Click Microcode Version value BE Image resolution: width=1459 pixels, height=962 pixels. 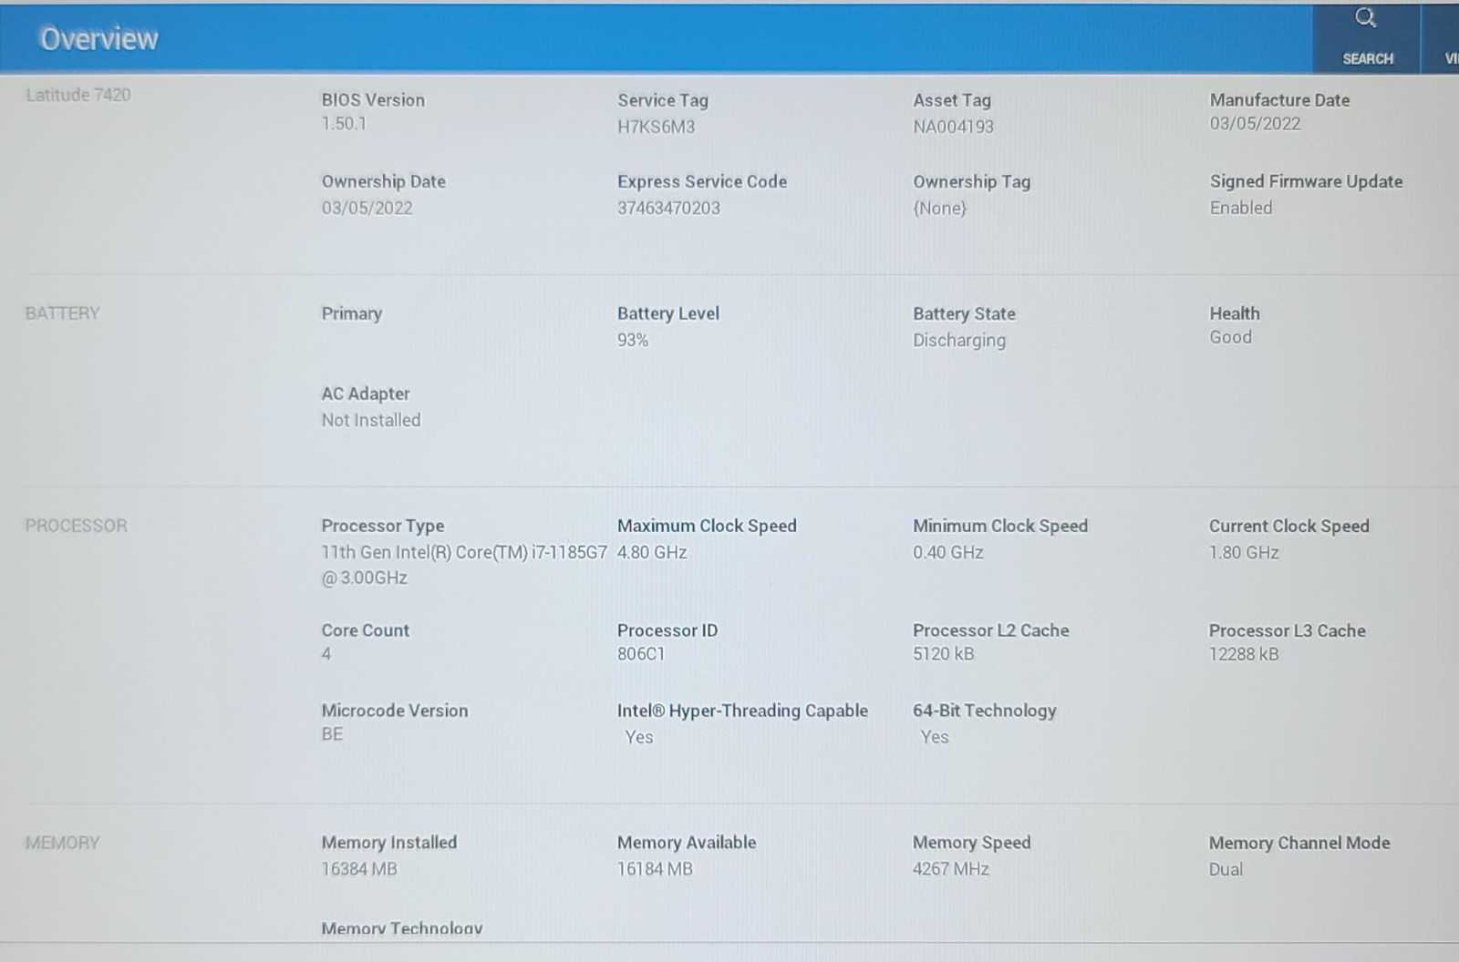coord(332,734)
